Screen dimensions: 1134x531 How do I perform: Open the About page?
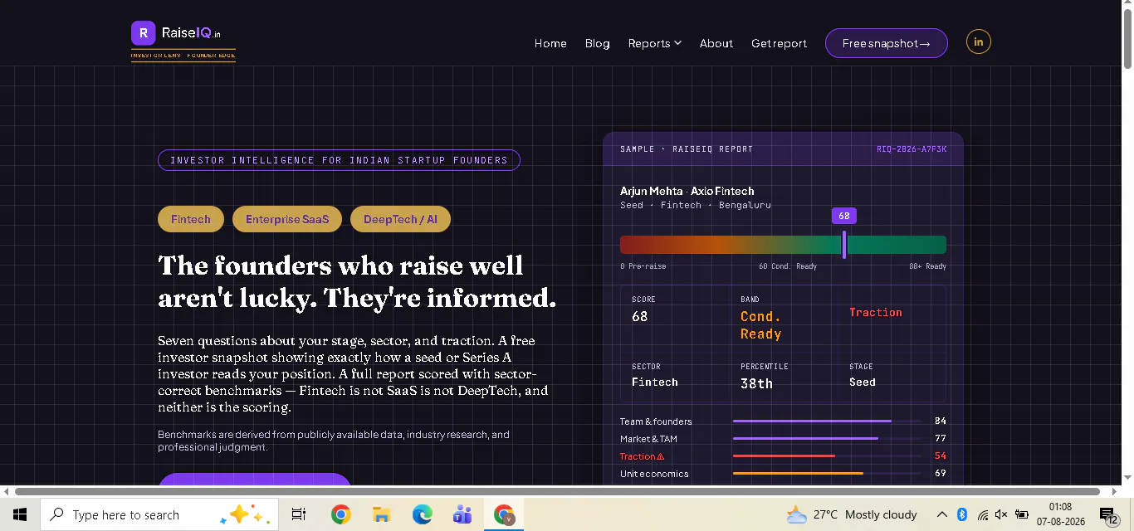point(716,43)
